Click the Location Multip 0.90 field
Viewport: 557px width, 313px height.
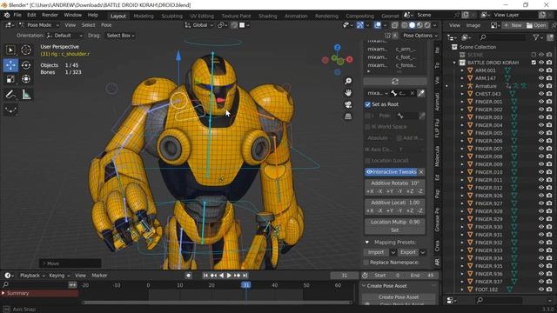(x=394, y=223)
